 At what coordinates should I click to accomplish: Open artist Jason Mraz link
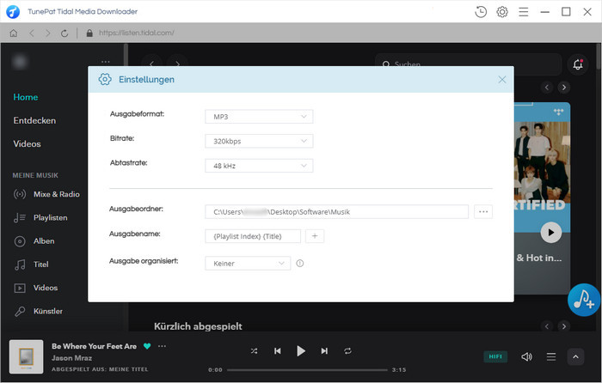click(x=71, y=358)
